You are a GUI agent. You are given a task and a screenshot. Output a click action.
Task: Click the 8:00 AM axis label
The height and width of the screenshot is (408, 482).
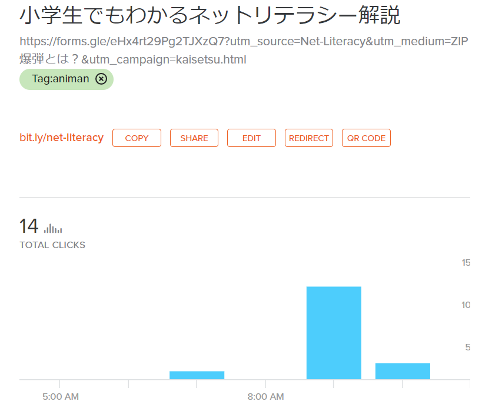coord(265,397)
